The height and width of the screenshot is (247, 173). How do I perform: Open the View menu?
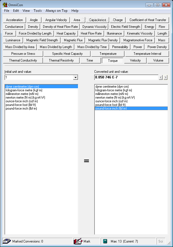26,11
